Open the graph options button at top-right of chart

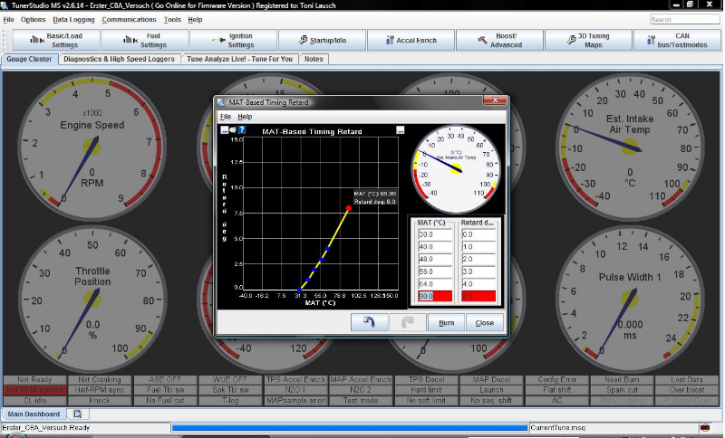point(400,130)
